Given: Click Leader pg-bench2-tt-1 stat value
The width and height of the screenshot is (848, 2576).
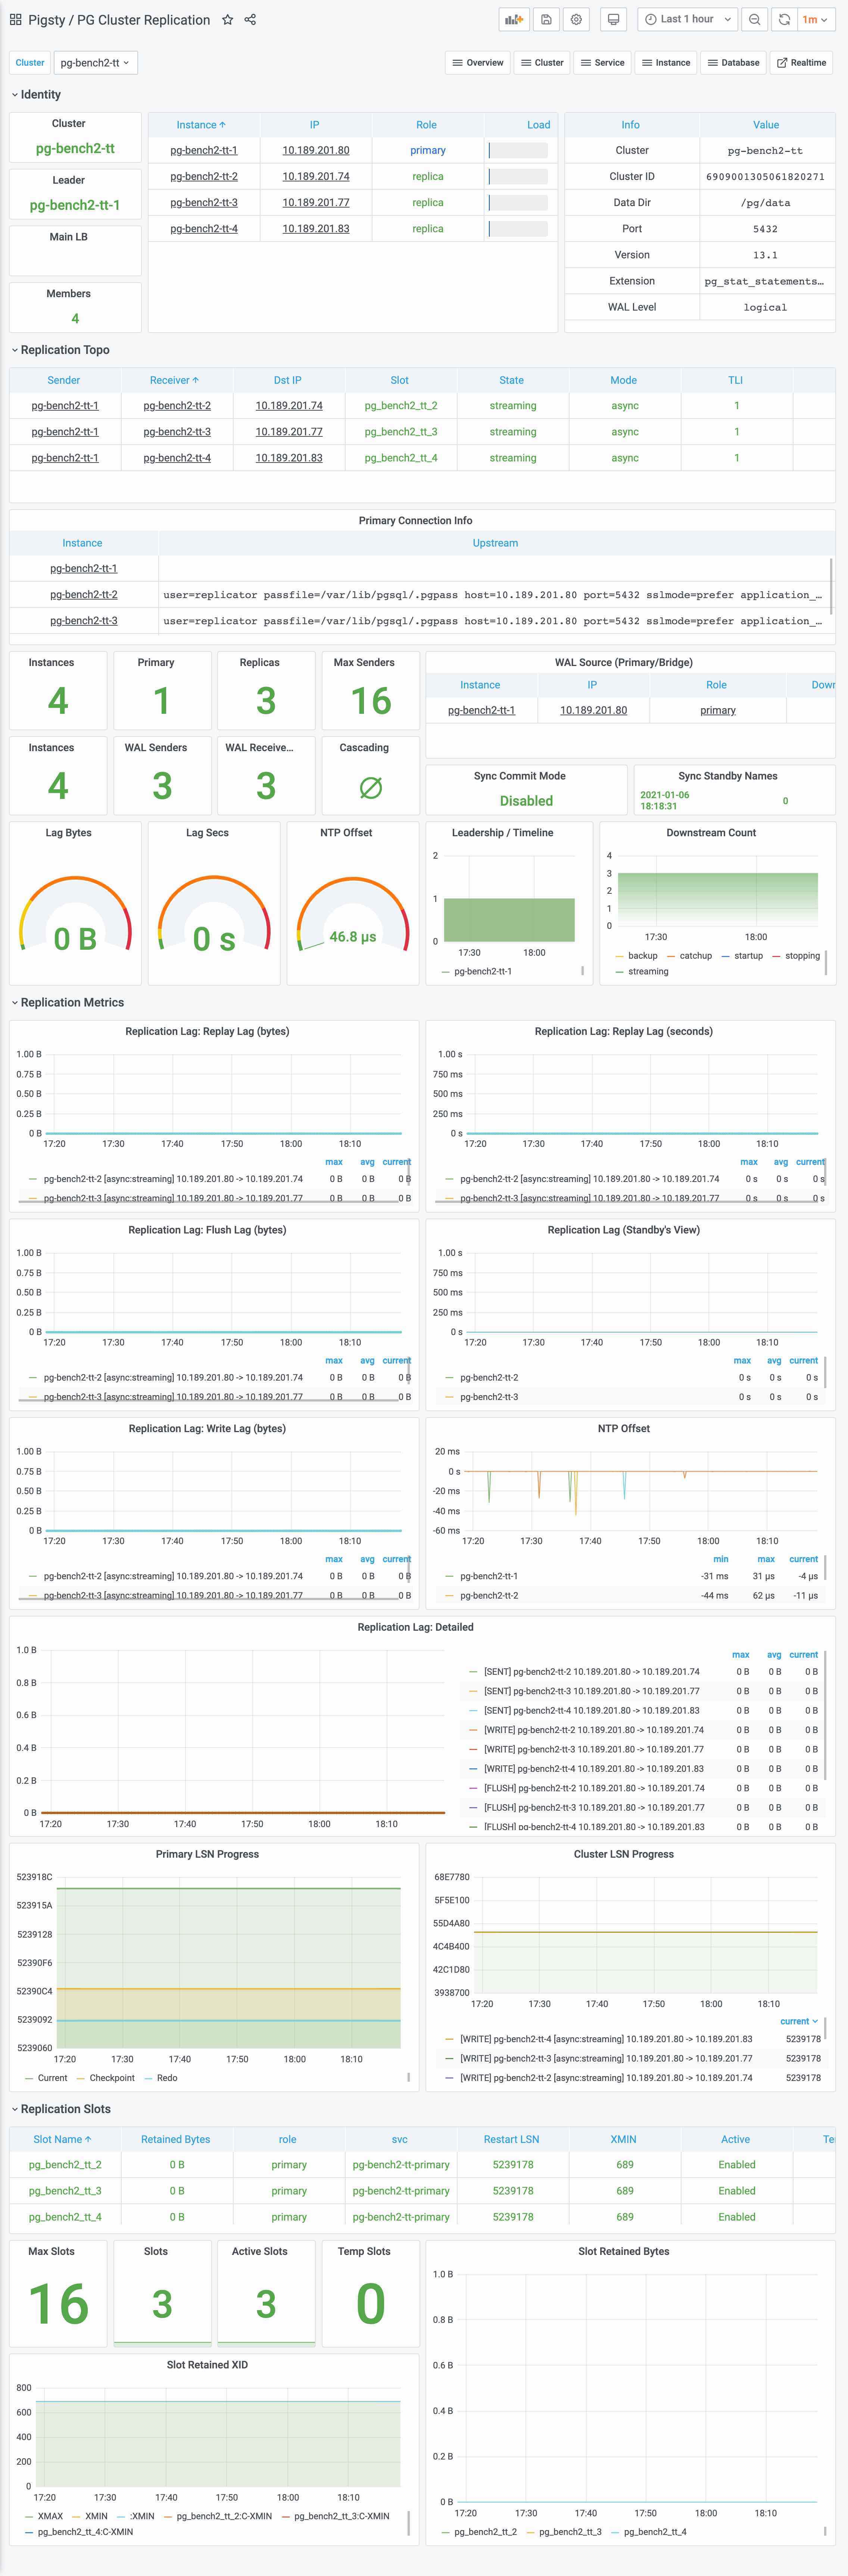Looking at the screenshot, I should 75,205.
